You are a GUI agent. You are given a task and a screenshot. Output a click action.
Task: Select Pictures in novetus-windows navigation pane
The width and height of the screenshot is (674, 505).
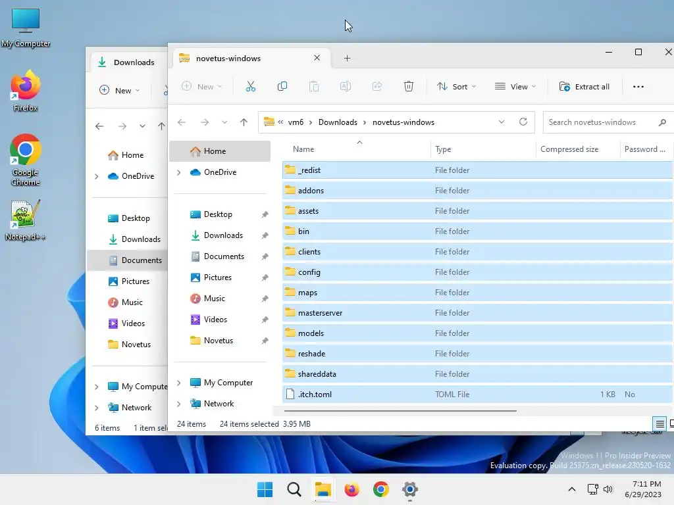click(x=220, y=277)
